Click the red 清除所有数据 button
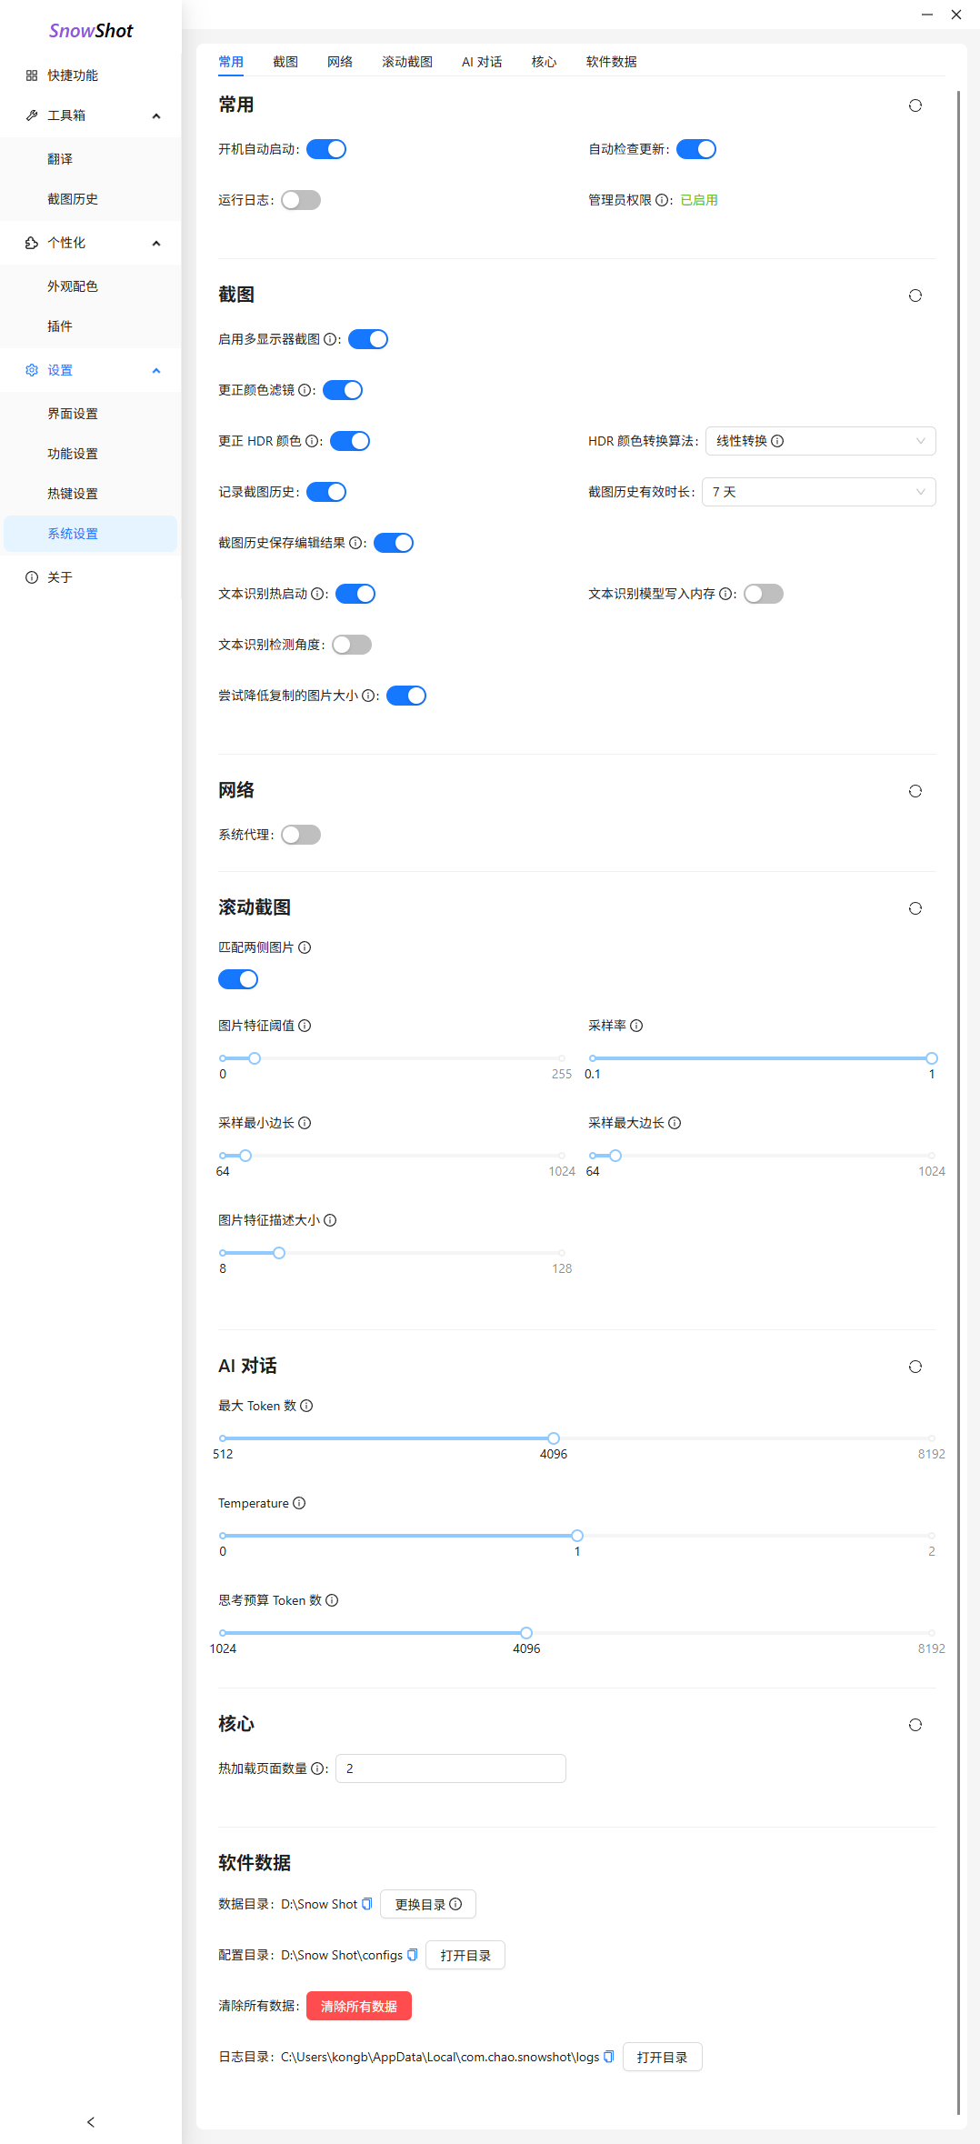This screenshot has width=980, height=2144. tap(359, 2006)
